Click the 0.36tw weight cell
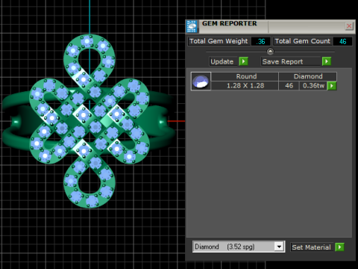Viewport: 358px width, 269px height. [x=313, y=86]
